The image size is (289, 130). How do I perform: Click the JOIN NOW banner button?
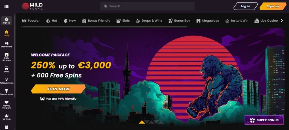tap(58, 89)
